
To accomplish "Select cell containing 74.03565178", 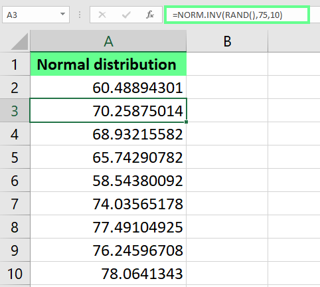I will [108, 204].
